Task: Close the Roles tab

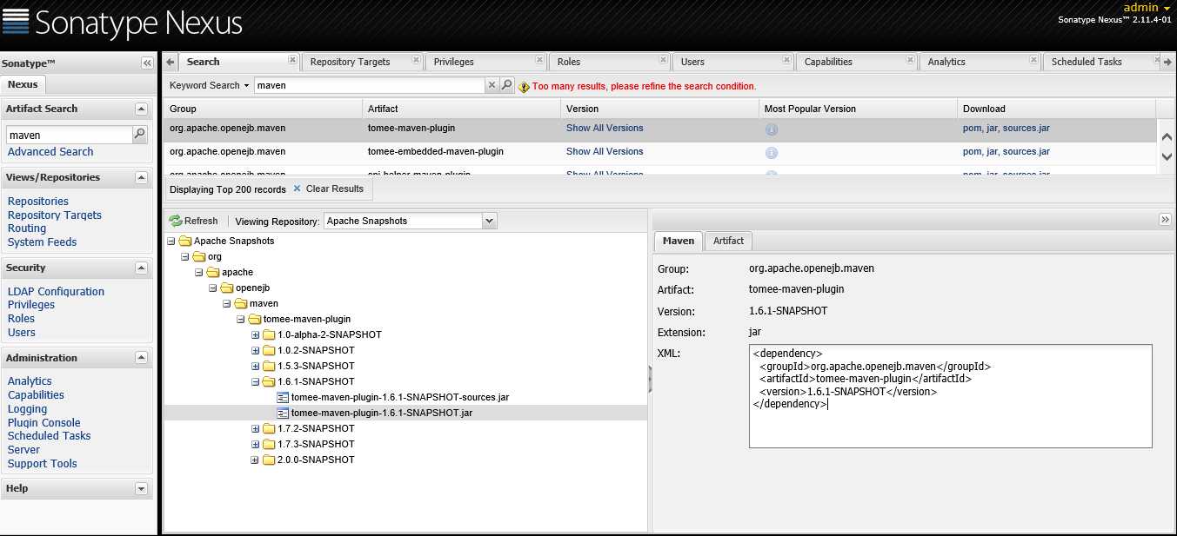Action: 663,62
